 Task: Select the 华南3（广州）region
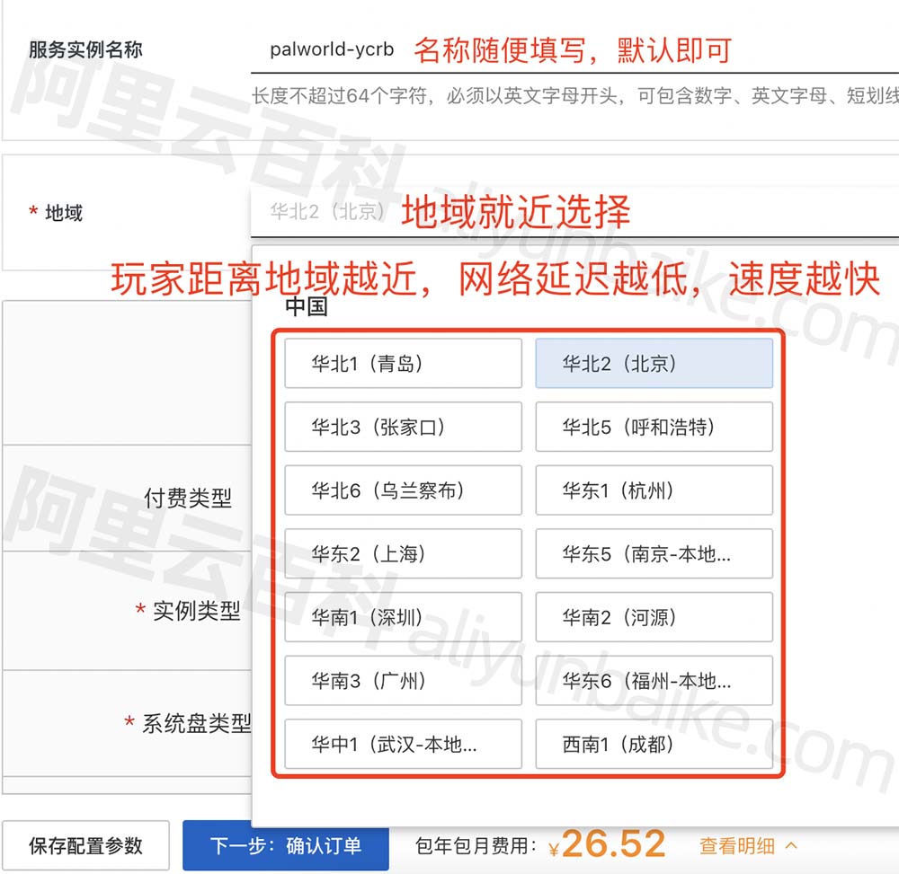(x=402, y=681)
